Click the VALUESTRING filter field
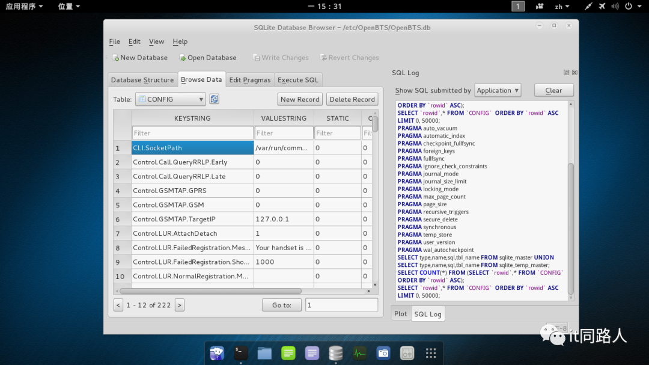Image resolution: width=649 pixels, height=365 pixels. (x=284, y=133)
